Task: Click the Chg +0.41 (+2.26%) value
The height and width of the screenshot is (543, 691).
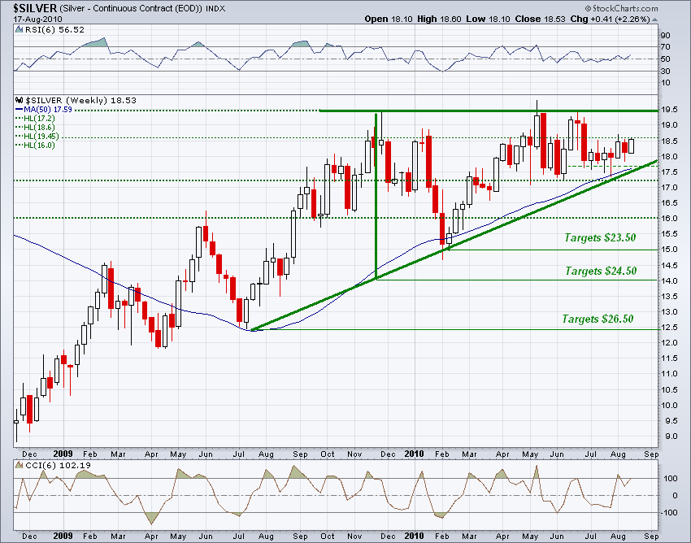Action: [x=610, y=19]
